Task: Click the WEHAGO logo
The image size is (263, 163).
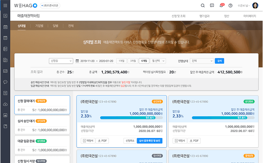Action: 26,5
